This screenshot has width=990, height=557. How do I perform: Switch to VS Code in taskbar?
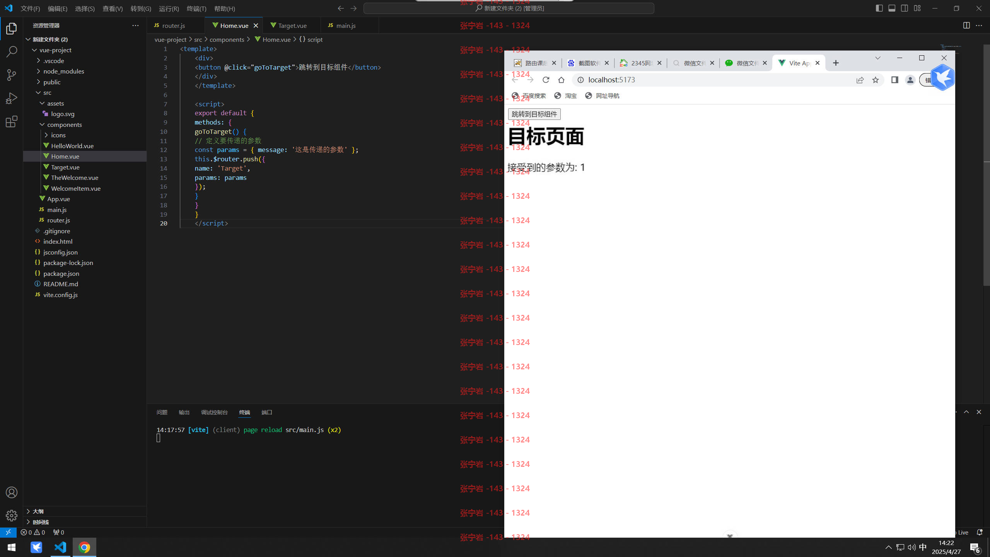60,547
